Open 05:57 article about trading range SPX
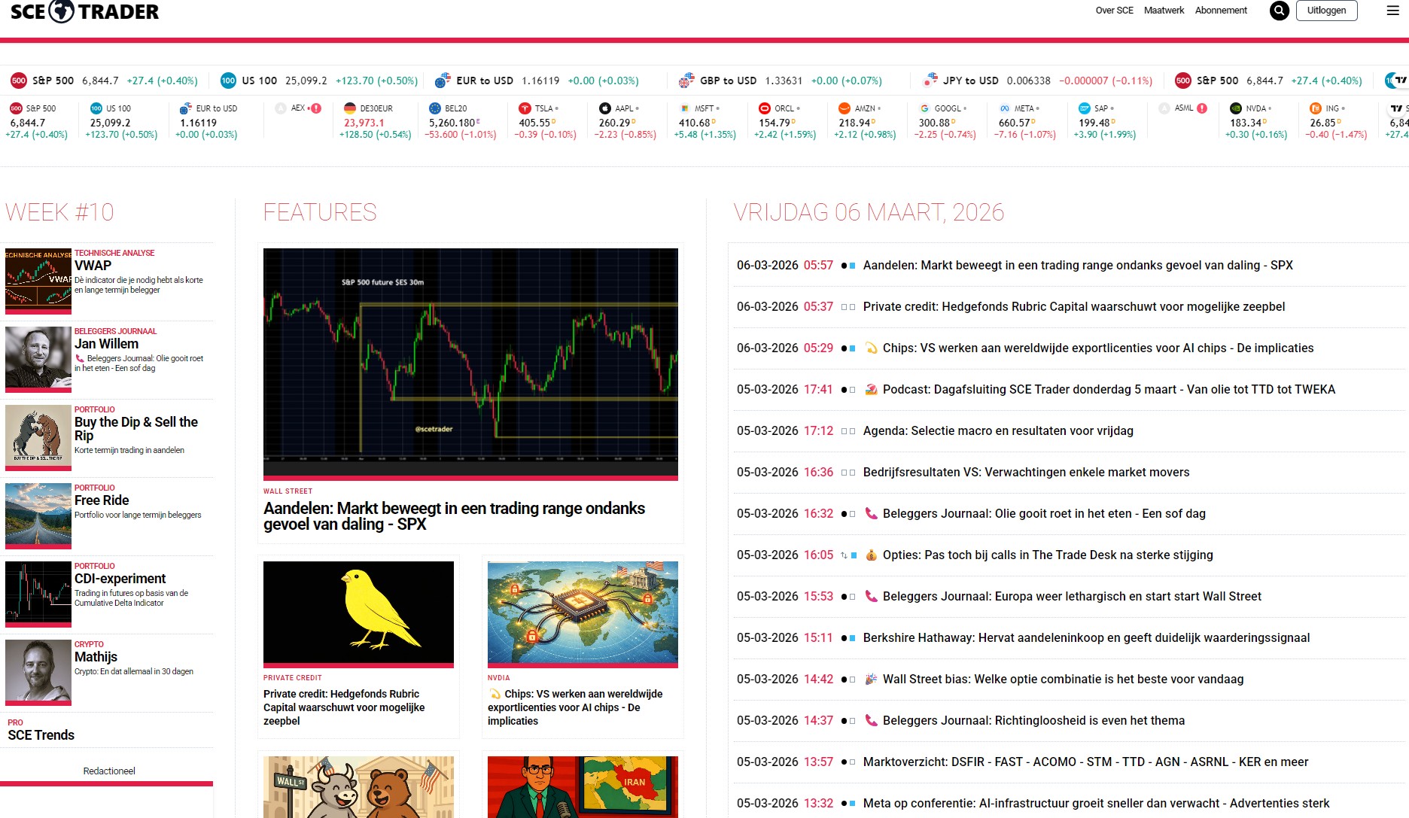Screen dimensions: 1409x818 click(x=1078, y=265)
